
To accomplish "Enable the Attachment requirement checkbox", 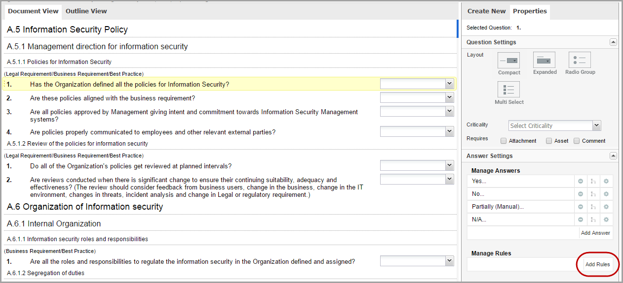I will [x=504, y=141].
